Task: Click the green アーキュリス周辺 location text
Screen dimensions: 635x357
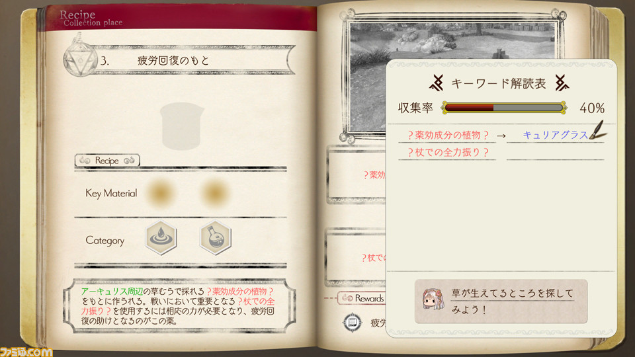Action: click(x=112, y=292)
